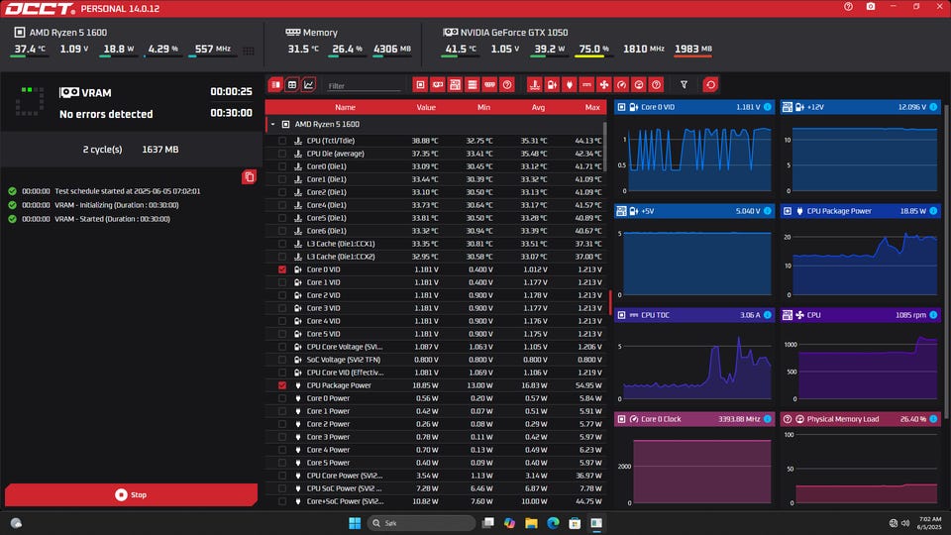Tick the Core 0 Power checkbox
951x535 pixels.
tap(282, 398)
